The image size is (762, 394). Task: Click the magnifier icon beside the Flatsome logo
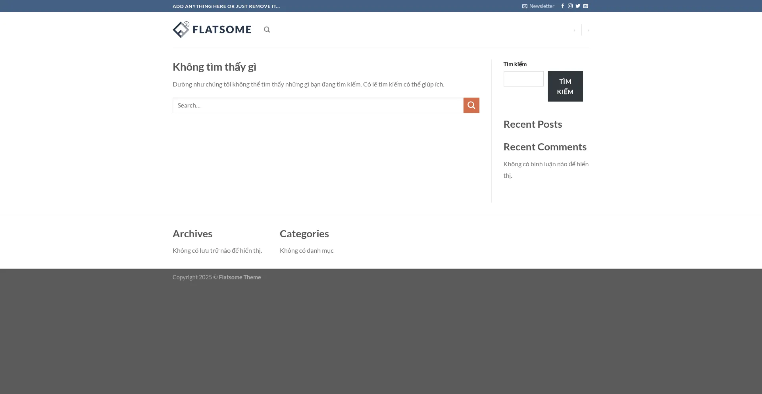point(267,30)
